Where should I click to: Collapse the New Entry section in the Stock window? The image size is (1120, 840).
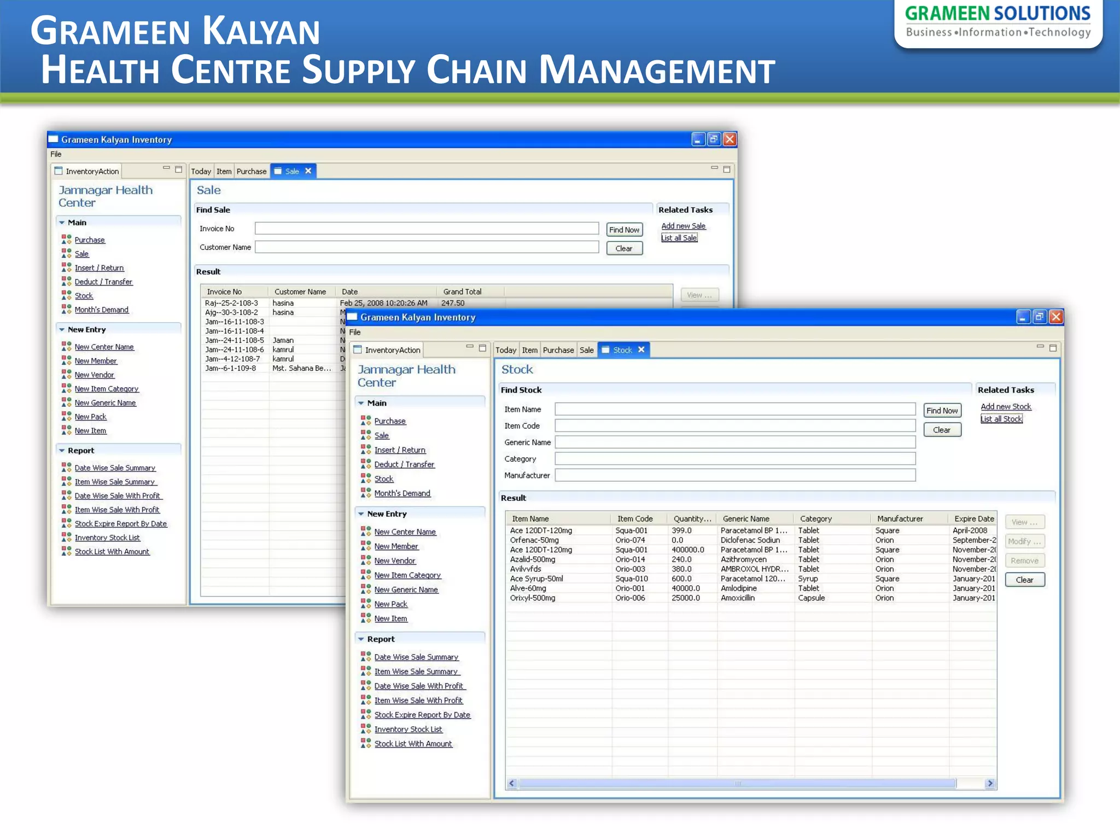(x=361, y=514)
